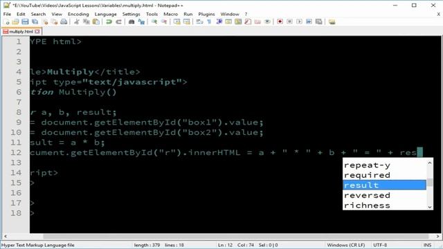Image resolution: width=443 pixels, height=249 pixels.
Task: Click the Stop Recording macro icon
Action: point(289,21)
